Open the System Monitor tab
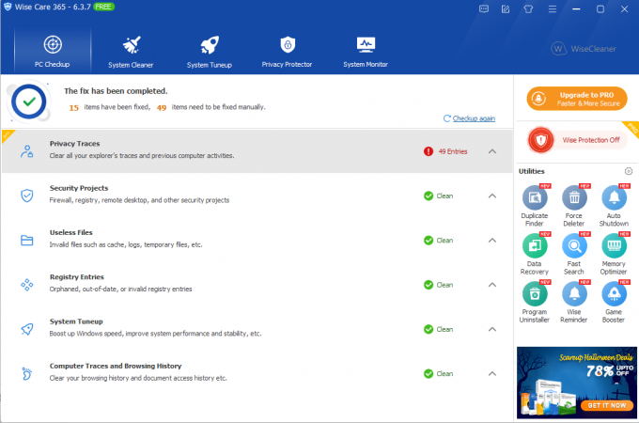 click(x=366, y=51)
